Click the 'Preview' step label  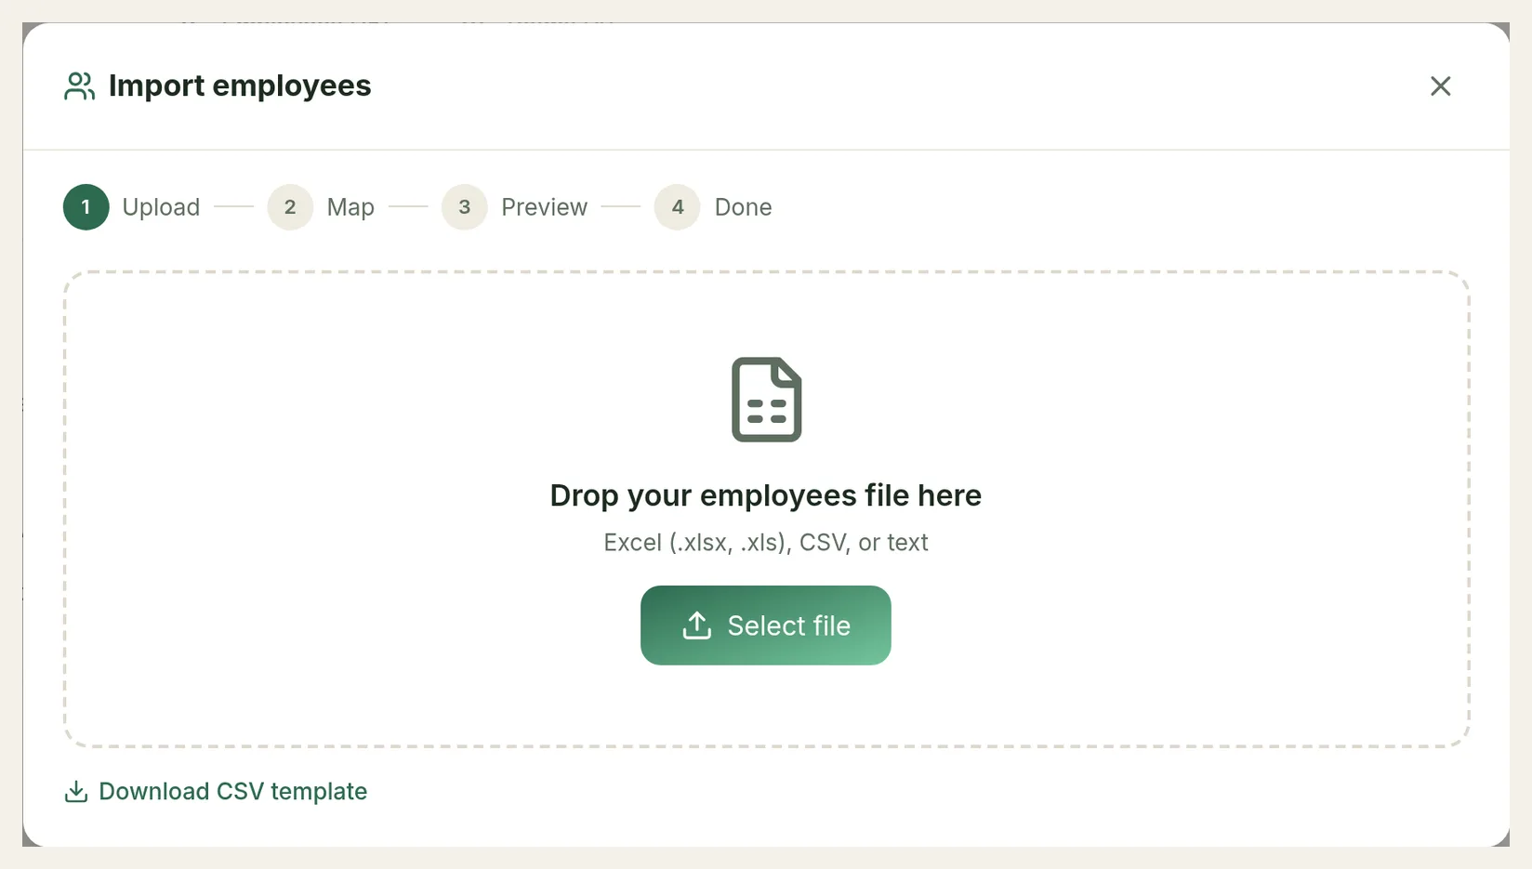tap(544, 206)
